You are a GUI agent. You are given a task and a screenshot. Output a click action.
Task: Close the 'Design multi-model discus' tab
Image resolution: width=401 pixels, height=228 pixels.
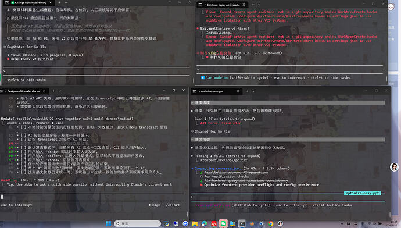pyautogui.click(x=45, y=91)
